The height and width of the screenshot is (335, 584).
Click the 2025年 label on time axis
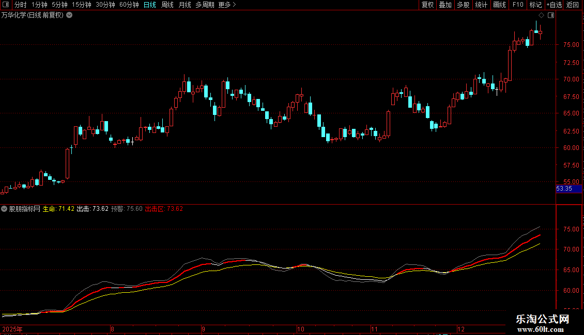point(12,329)
